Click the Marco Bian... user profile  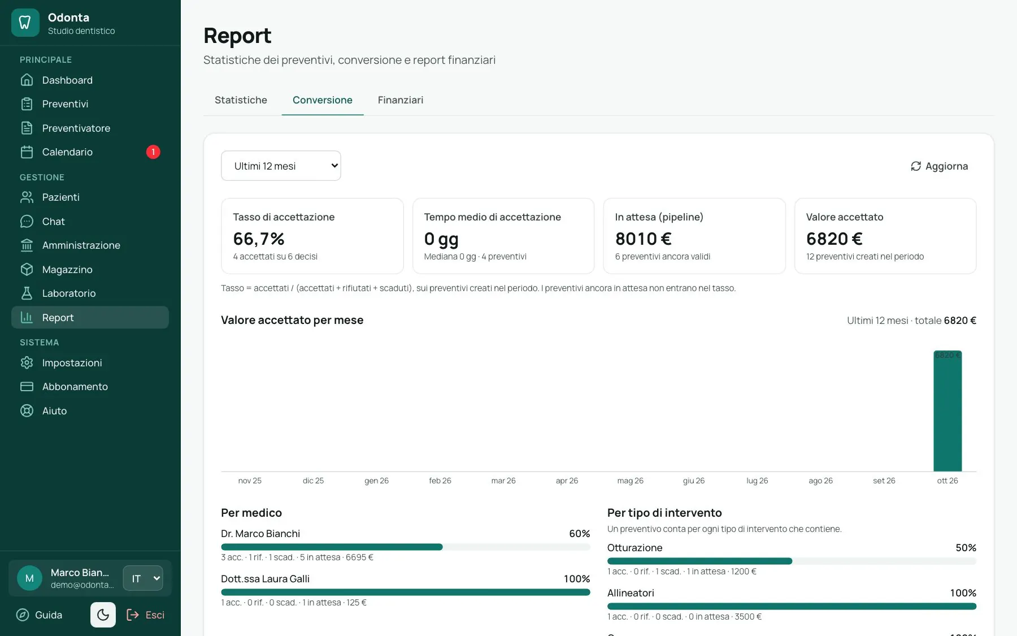(x=66, y=578)
